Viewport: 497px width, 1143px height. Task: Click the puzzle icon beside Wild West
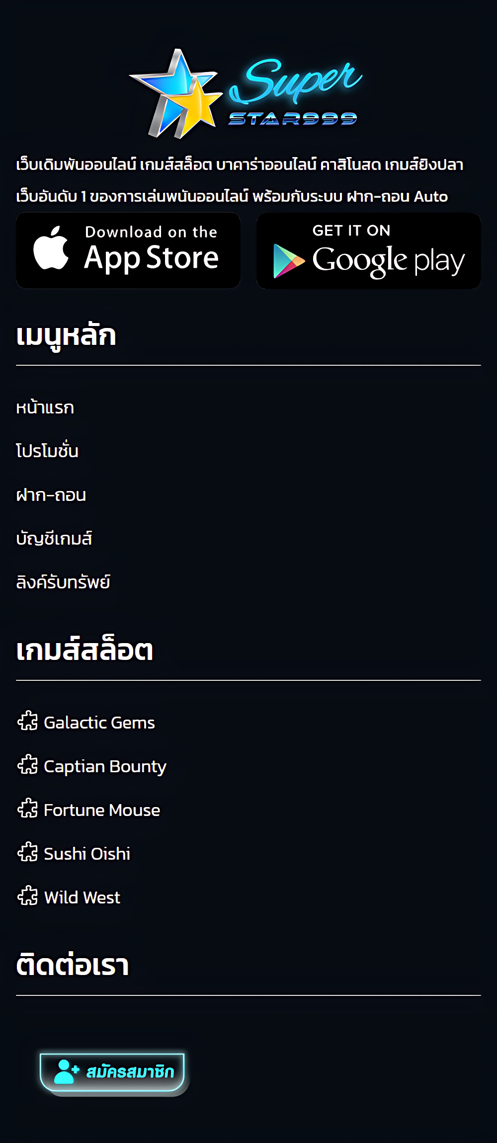[x=28, y=896]
